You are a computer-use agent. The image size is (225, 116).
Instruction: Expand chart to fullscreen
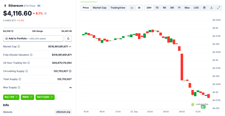218,8
